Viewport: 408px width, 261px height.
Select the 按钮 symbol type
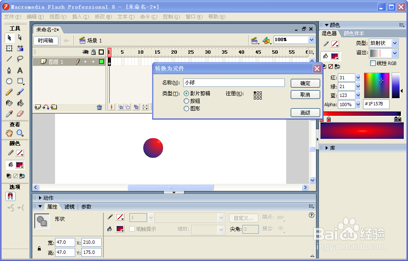[x=186, y=101]
